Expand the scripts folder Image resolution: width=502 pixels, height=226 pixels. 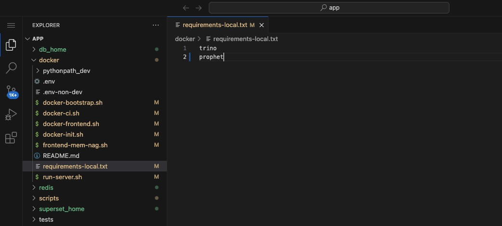pyautogui.click(x=34, y=198)
